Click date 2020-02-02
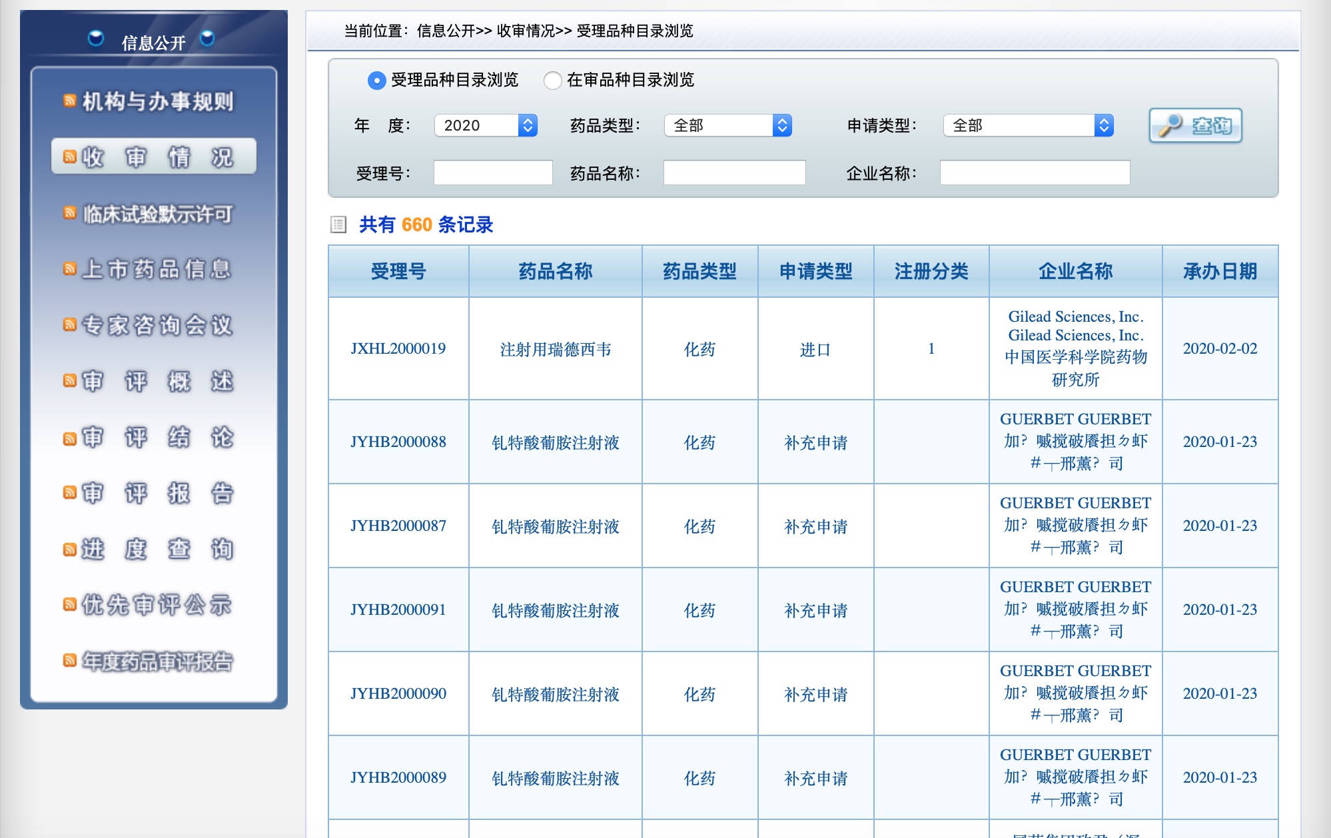Screen dimensions: 1331x838 [x=1220, y=348]
